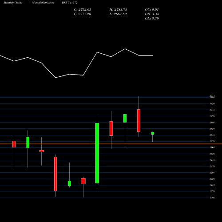Image resolution: width=222 pixels, height=222 pixels.
Task: Click the high value 'H: 2783.75'
Action: click(118, 9)
